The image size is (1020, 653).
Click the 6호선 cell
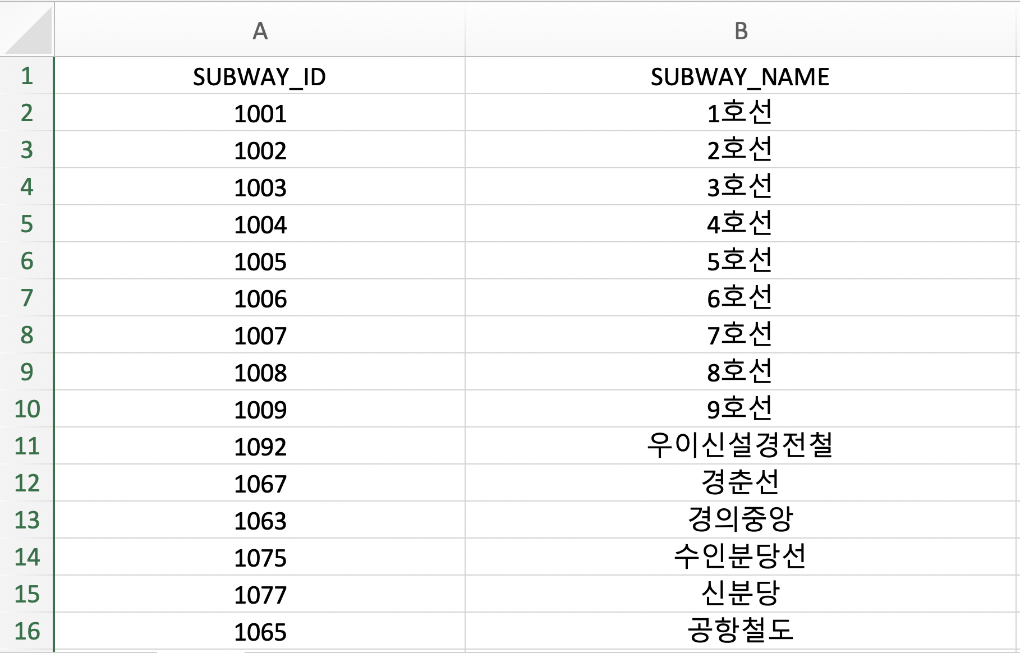tap(741, 298)
